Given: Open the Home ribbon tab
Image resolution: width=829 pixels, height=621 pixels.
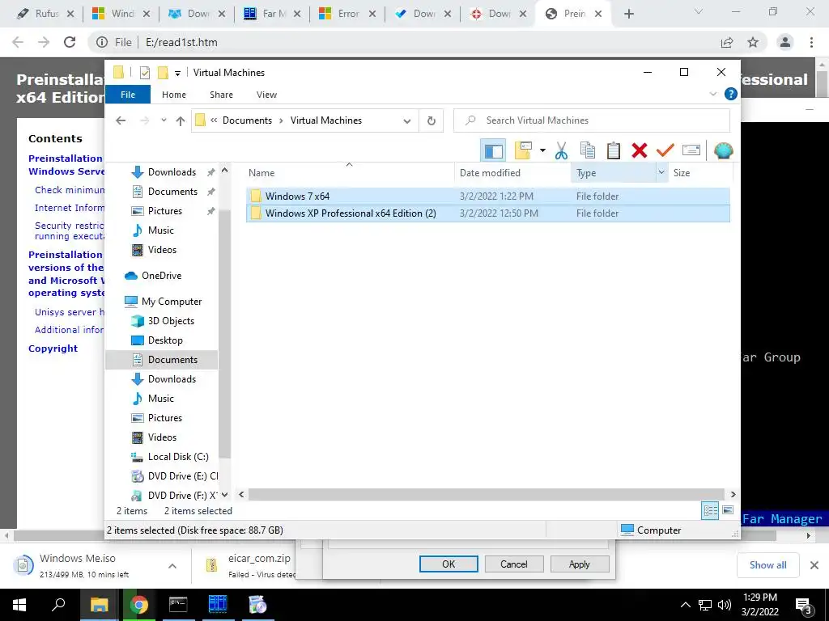Looking at the screenshot, I should 174,95.
